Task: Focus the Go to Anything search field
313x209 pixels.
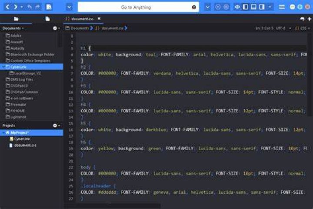Action: (138, 7)
